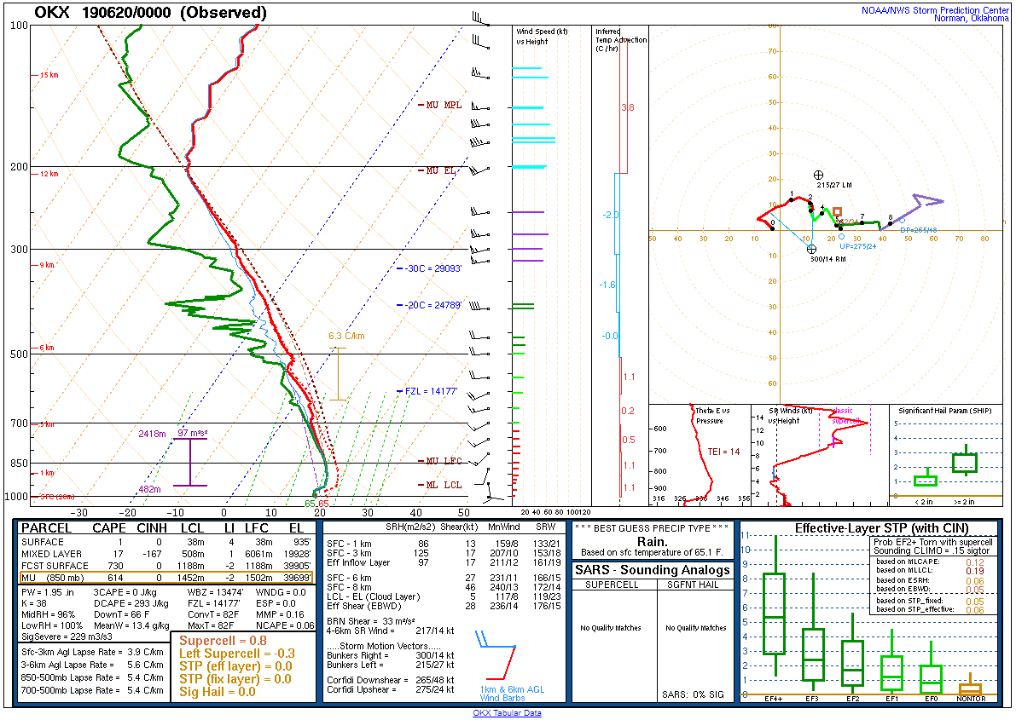Screen dimensions: 1016x720
Task: Click the 700-500mb Lapse Rate line
Action: (x=93, y=690)
